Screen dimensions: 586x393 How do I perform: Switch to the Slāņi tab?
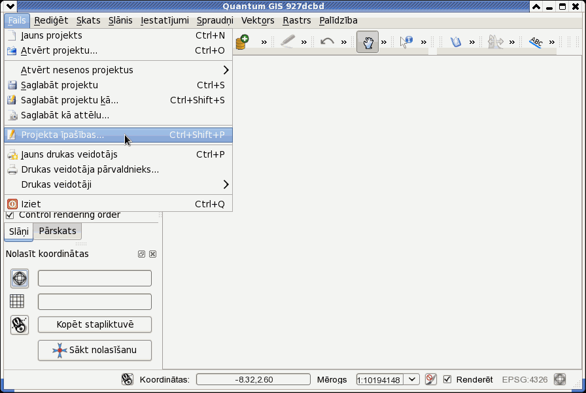[19, 231]
